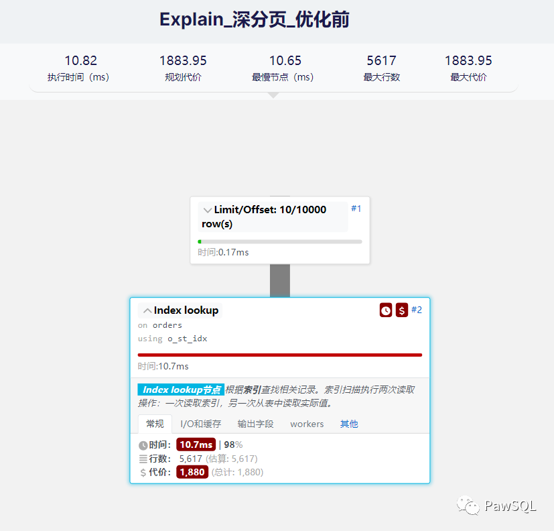The image size is (554, 531).
Task: Click the 5,617 (估算: 5,617) rows value
Action: [218, 459]
